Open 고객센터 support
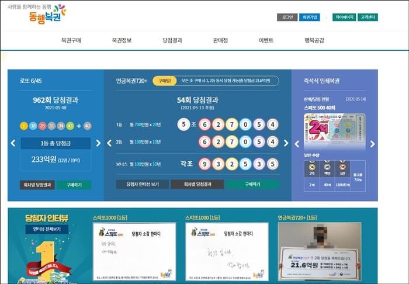409x284 pixels. [x=368, y=17]
